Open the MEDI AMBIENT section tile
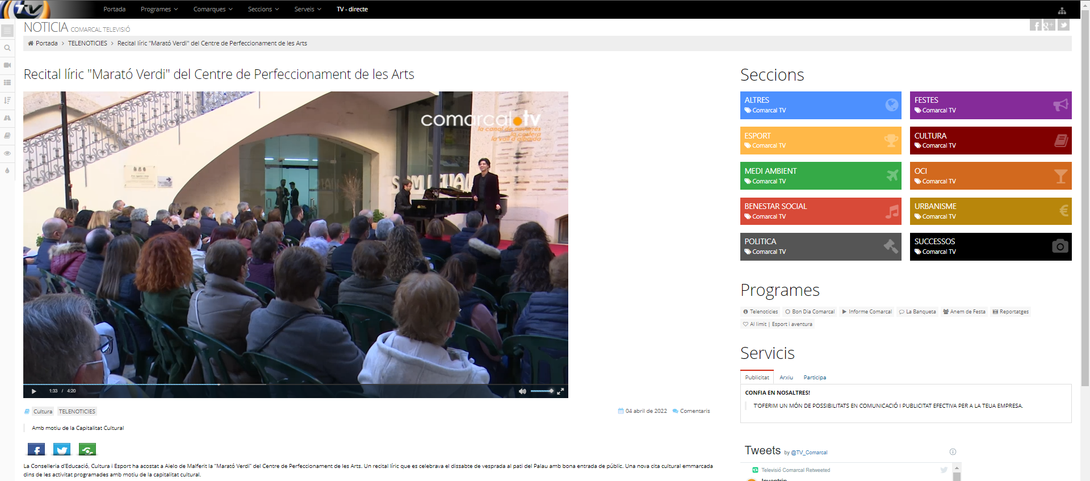The image size is (1090, 481). coord(820,175)
